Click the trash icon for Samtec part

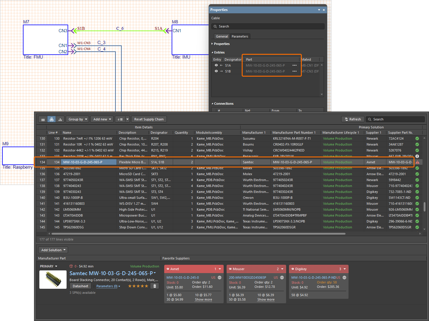pos(155,286)
